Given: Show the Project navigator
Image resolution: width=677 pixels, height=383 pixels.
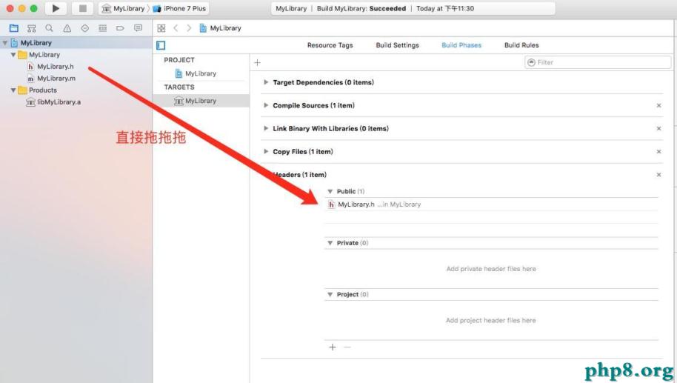Looking at the screenshot, I should [14, 28].
